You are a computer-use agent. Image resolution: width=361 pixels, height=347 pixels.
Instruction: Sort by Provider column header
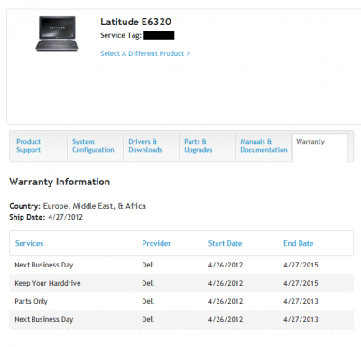156,243
